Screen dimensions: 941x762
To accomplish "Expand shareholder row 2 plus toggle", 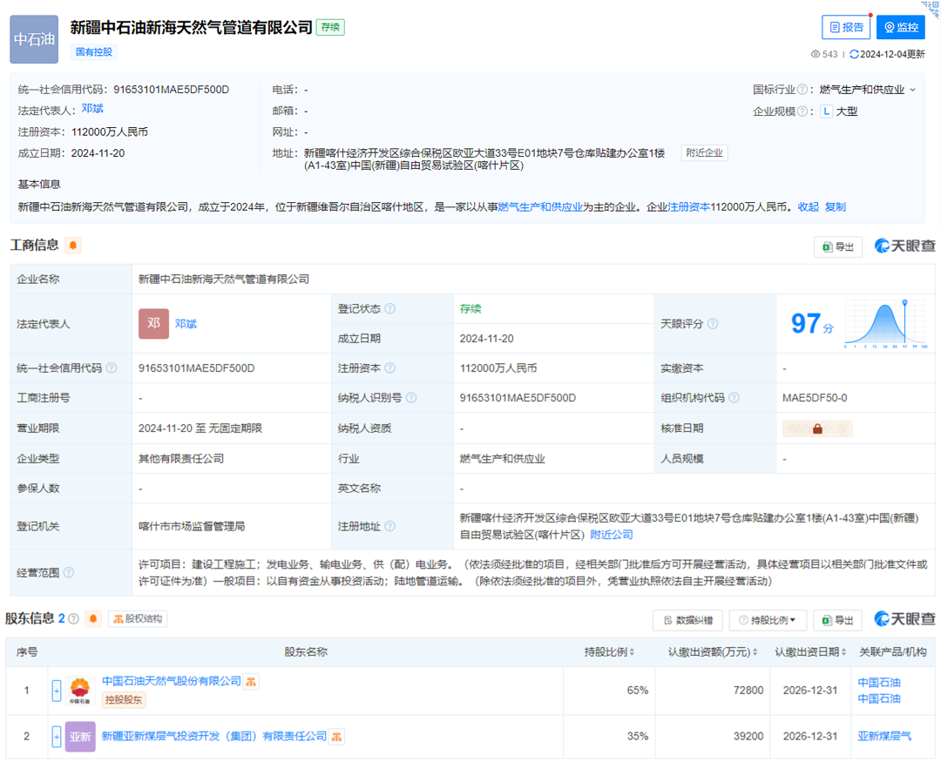I will pyautogui.click(x=57, y=736).
